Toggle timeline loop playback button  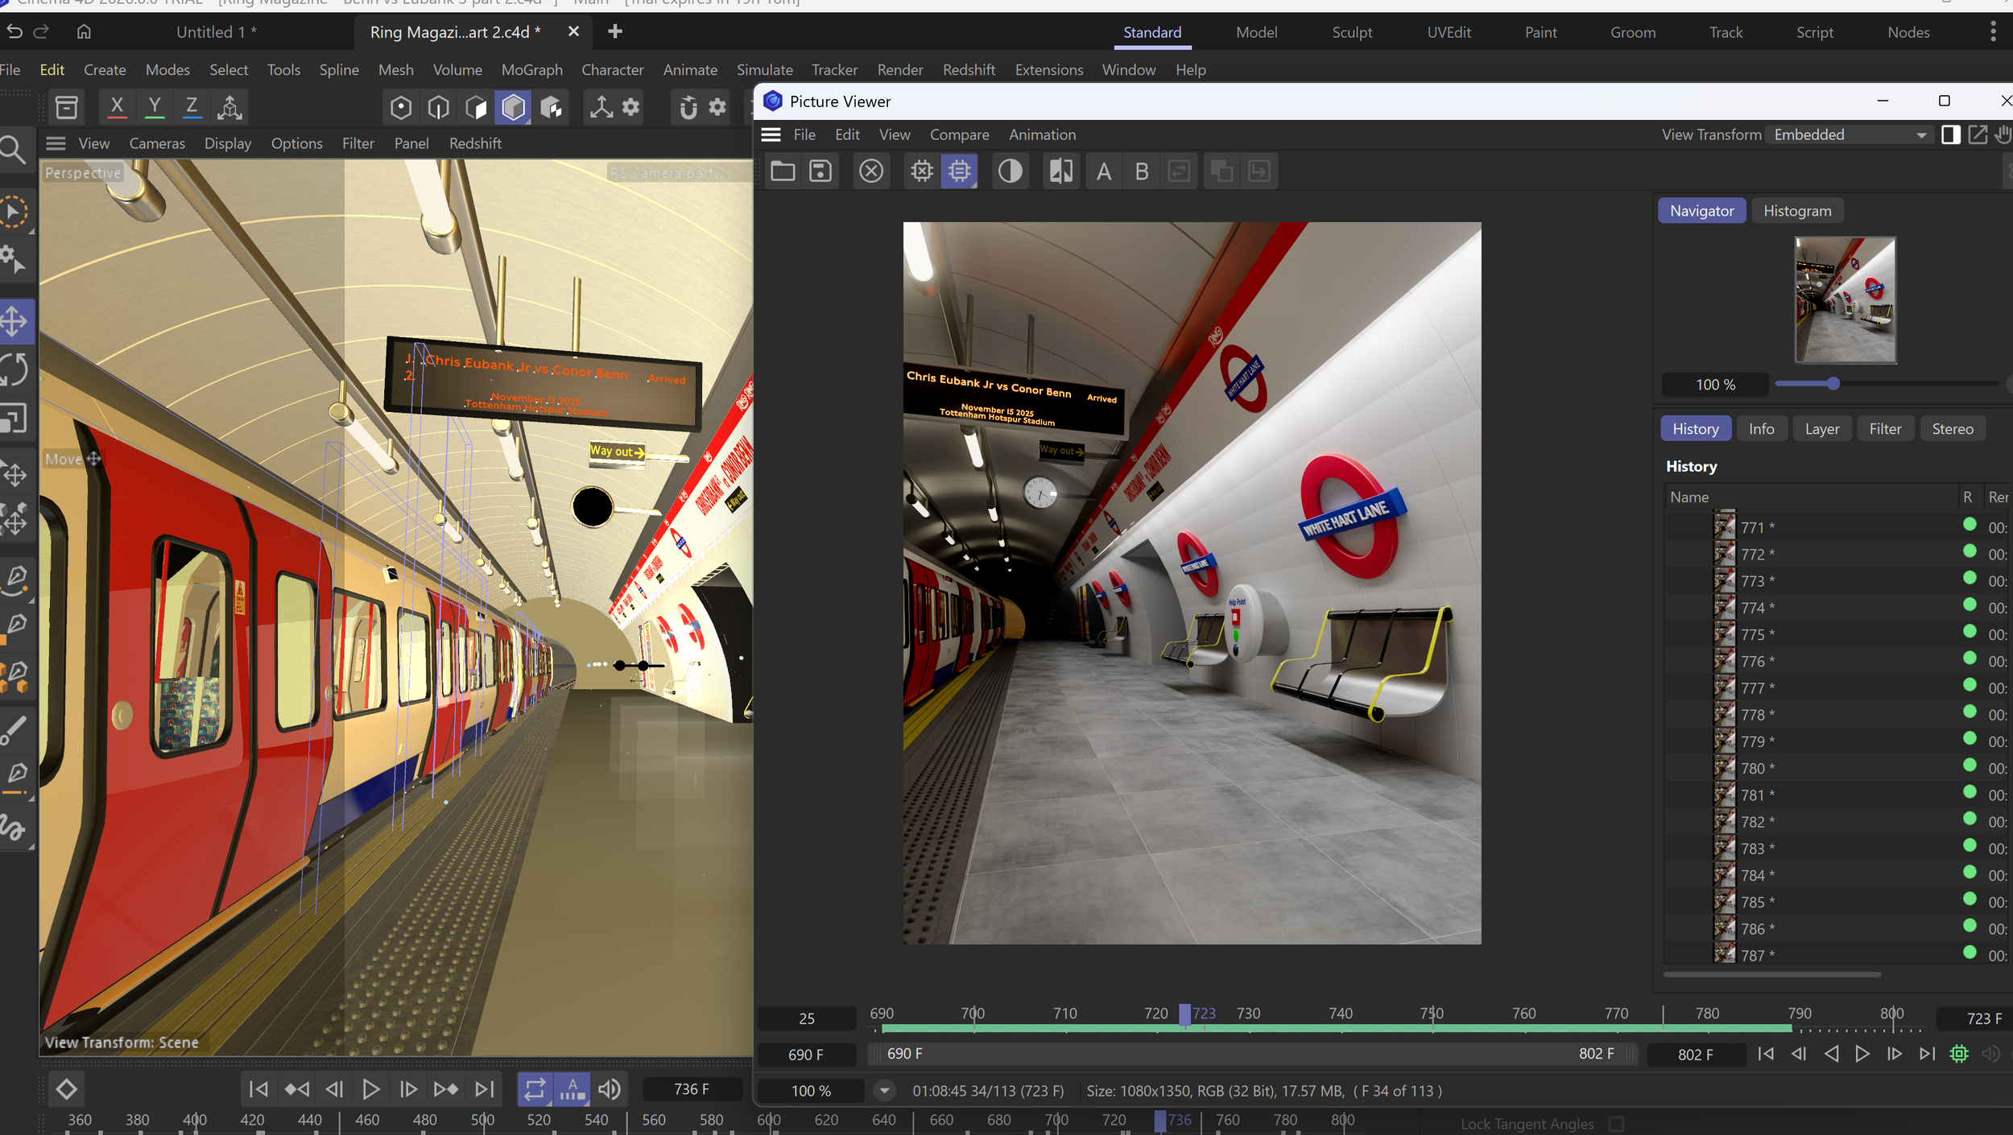pyautogui.click(x=534, y=1089)
